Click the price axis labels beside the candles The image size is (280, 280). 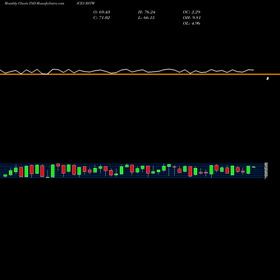pyautogui.click(x=266, y=170)
